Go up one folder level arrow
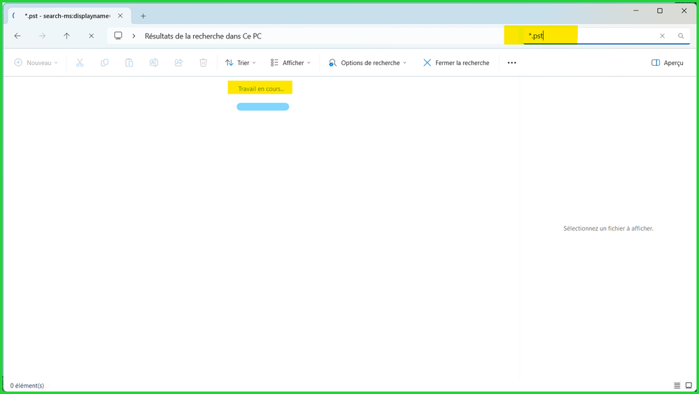This screenshot has height=394, width=699. (x=66, y=36)
